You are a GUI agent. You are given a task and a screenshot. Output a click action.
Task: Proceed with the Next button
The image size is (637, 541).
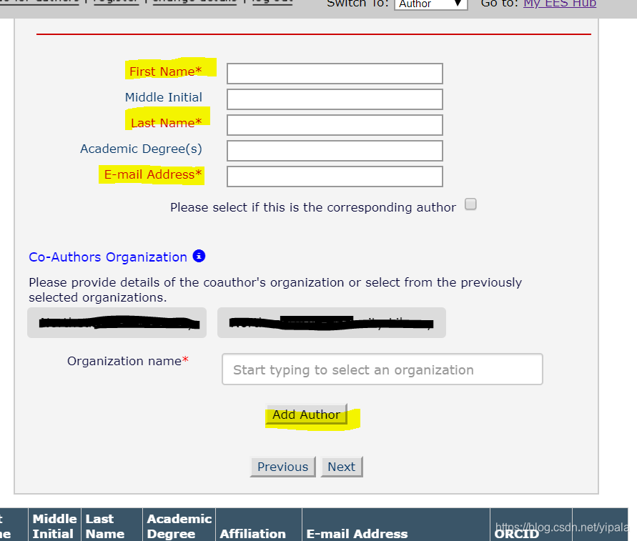[342, 467]
